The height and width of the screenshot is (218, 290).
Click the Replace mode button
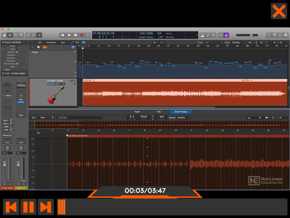[203, 35]
